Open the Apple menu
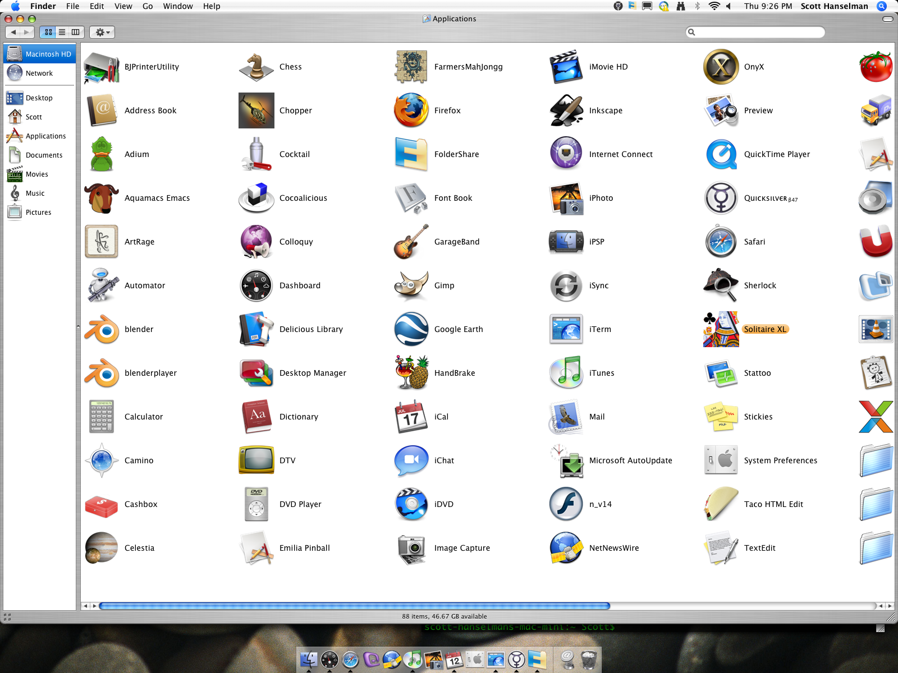The image size is (898, 673). pos(15,6)
